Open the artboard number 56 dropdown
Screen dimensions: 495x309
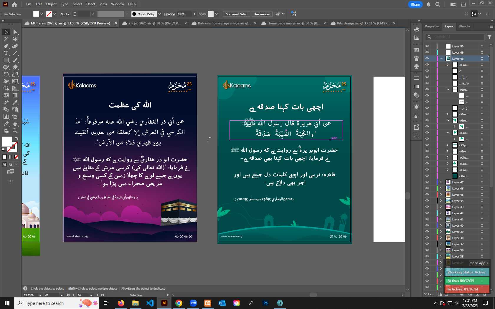[91, 295]
